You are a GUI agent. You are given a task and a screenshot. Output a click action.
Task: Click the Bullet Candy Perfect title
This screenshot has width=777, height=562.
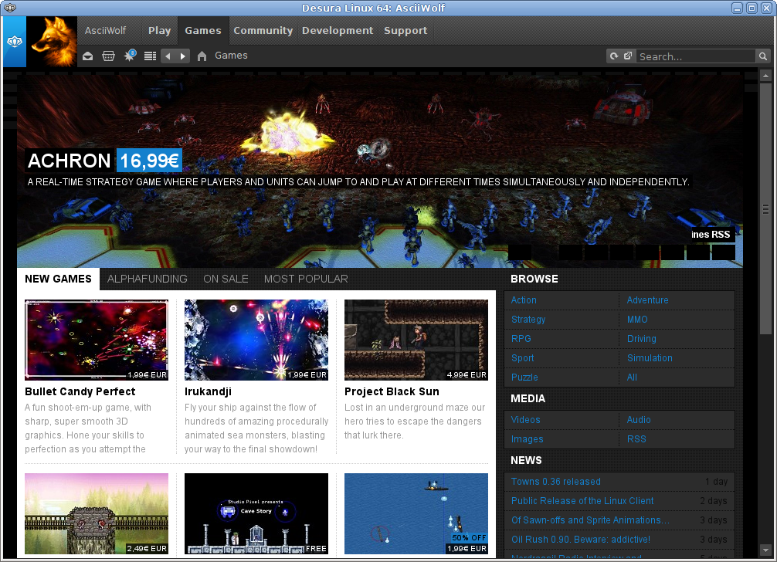[80, 391]
